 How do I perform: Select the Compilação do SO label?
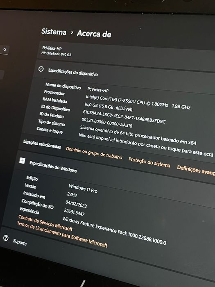point(38,204)
